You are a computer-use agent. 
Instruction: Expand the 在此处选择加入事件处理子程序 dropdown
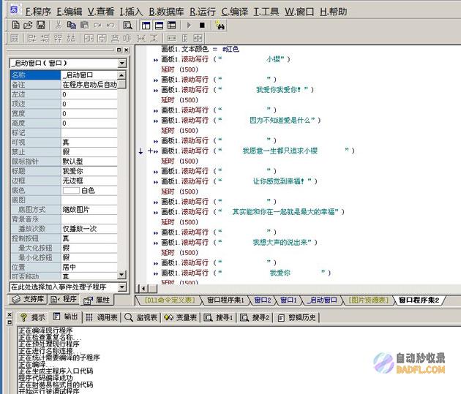(x=122, y=287)
